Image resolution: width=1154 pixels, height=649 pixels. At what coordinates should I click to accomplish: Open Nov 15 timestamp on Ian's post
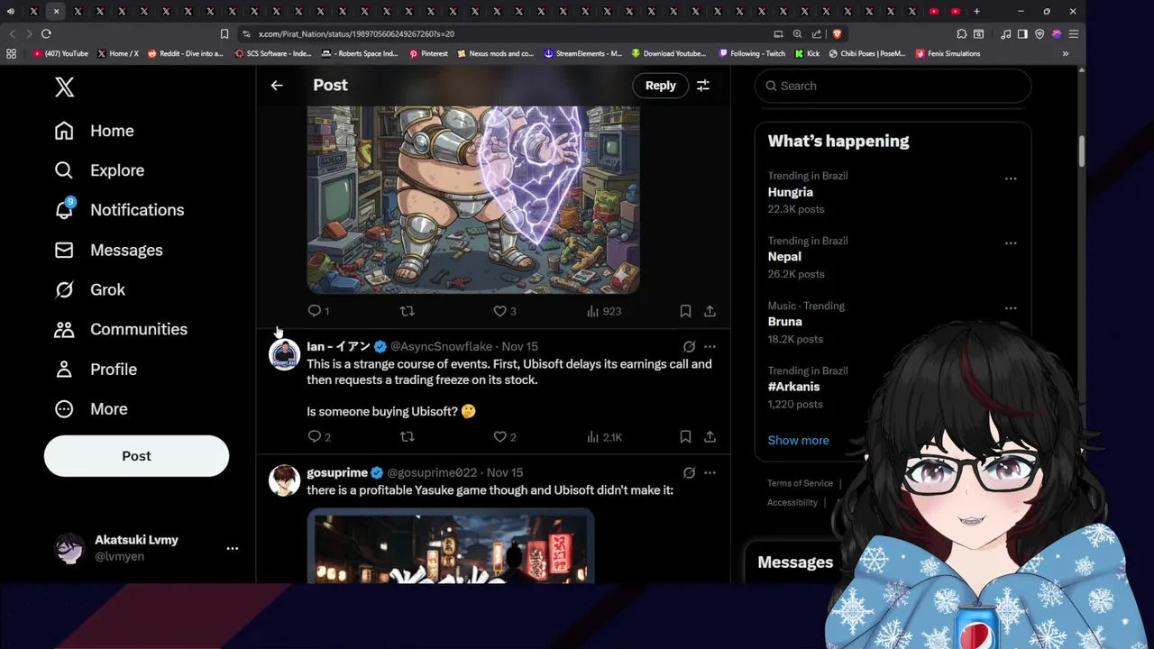[x=519, y=346]
